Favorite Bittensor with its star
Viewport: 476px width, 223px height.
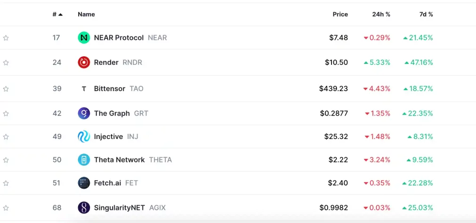(x=6, y=89)
